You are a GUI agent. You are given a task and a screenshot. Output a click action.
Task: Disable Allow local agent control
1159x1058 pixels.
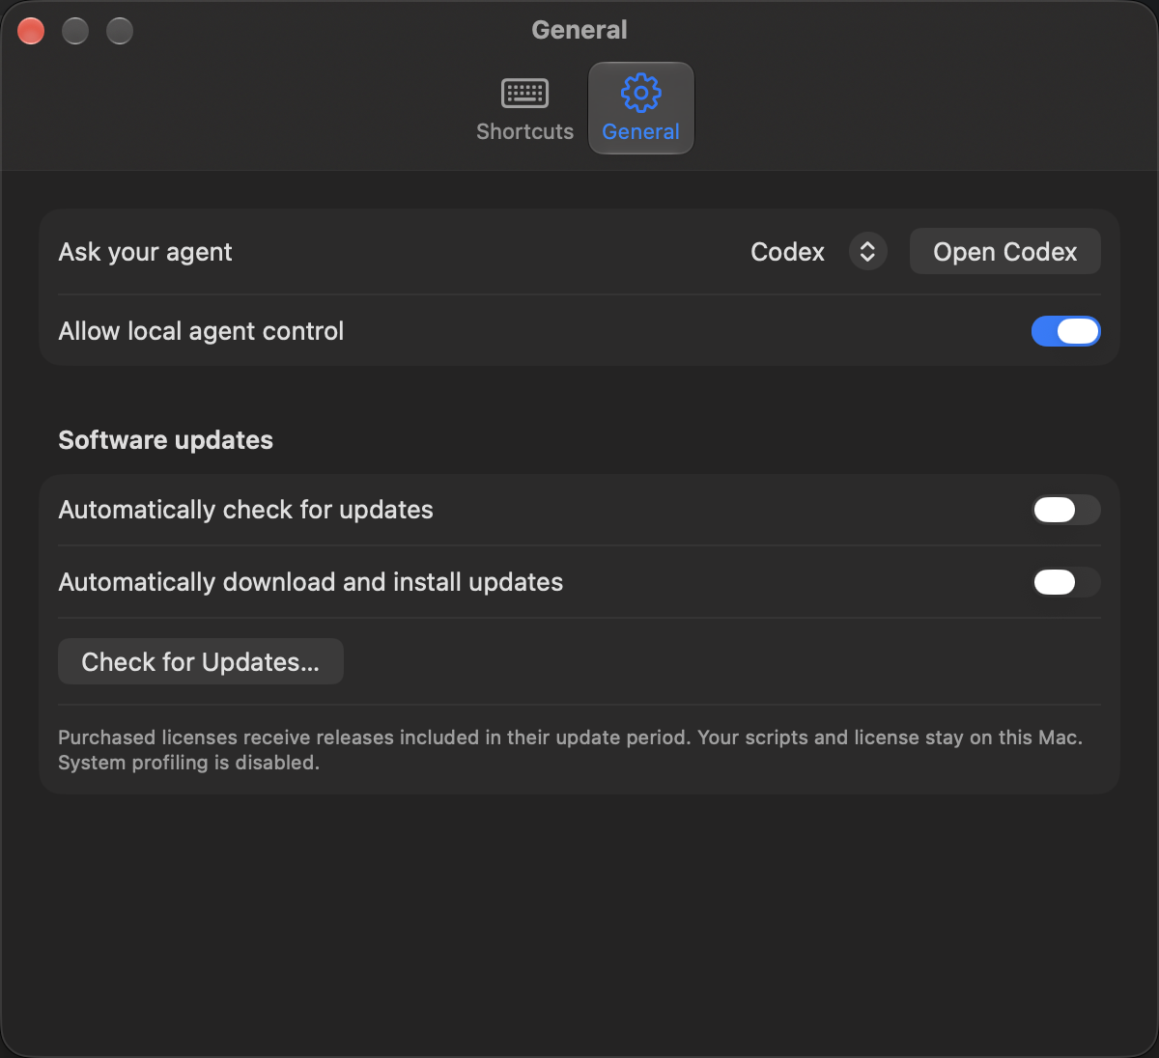coord(1065,331)
